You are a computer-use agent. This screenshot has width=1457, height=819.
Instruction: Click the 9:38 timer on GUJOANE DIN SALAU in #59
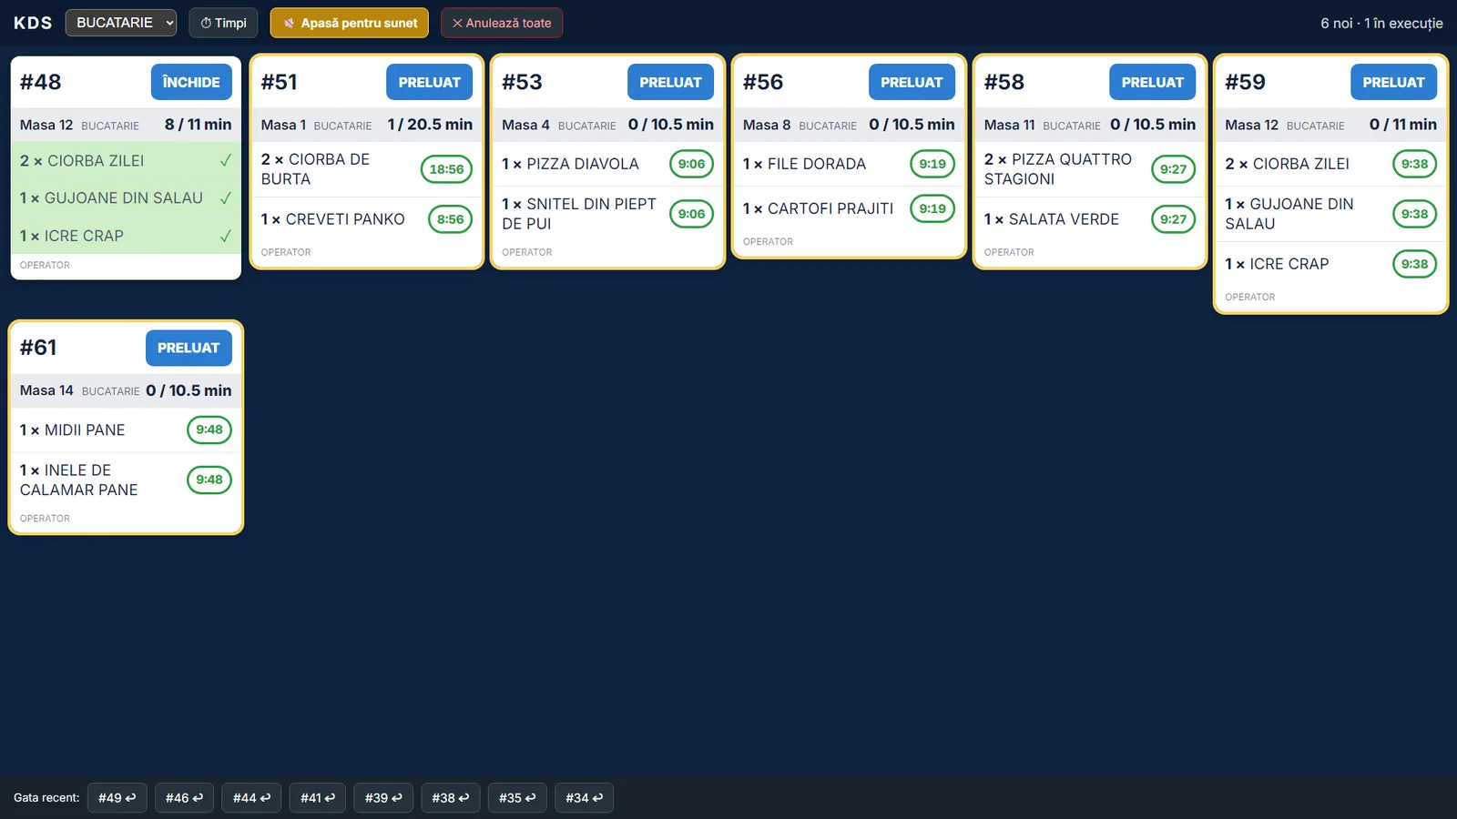[x=1414, y=214]
